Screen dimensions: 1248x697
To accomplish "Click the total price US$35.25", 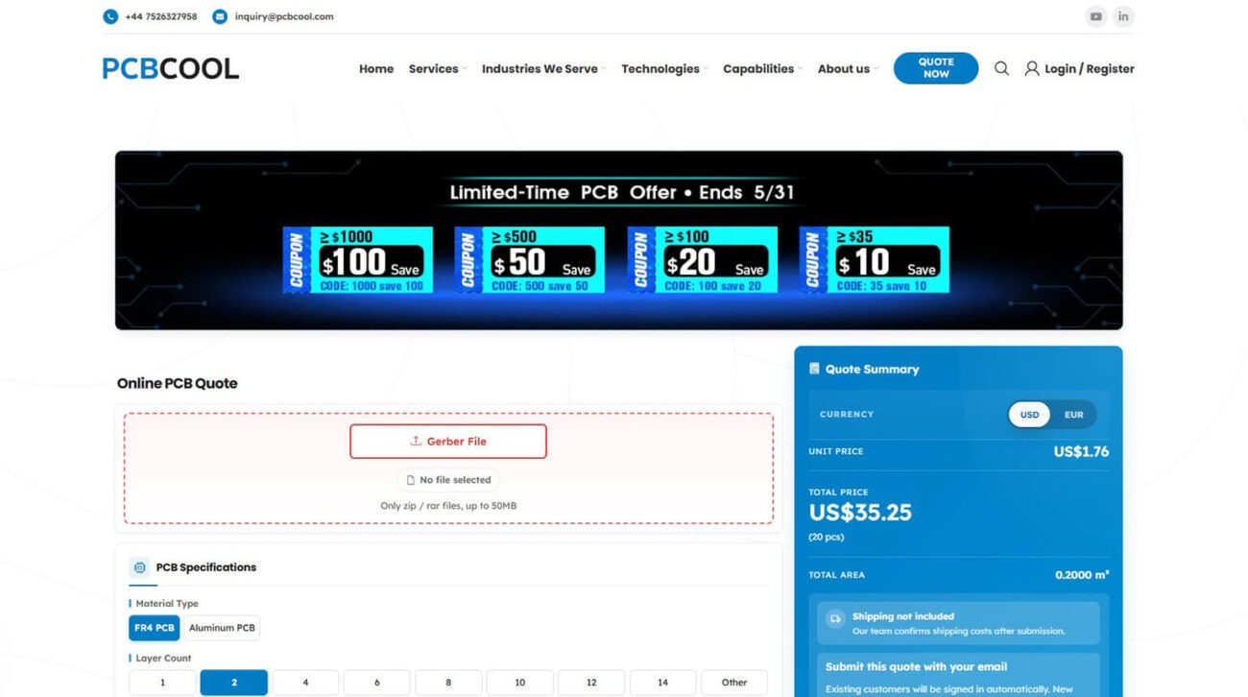I will tap(860, 513).
